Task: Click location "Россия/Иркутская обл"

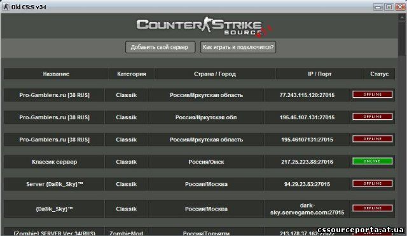Action: tap(206, 117)
